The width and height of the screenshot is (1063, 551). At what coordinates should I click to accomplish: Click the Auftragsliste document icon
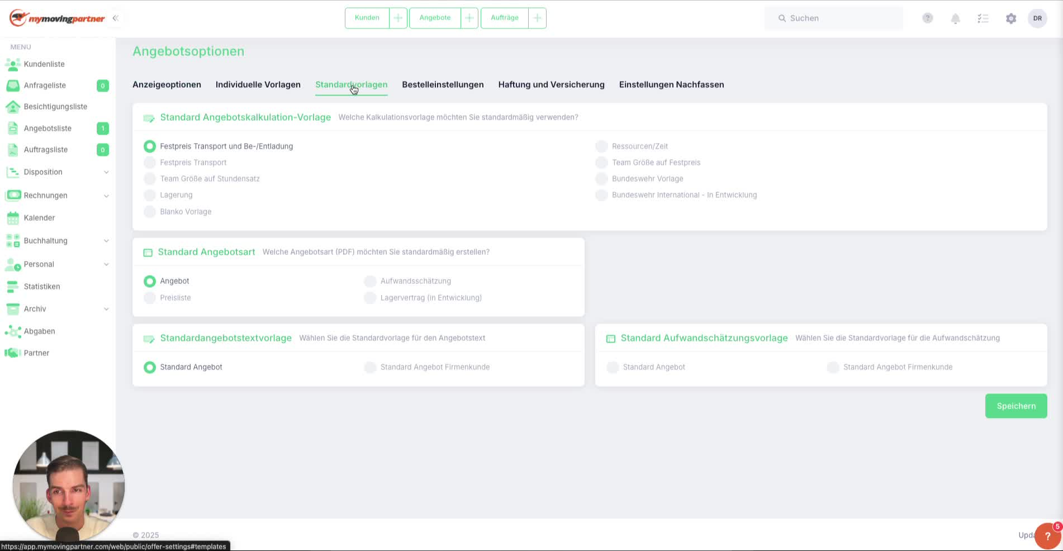[x=13, y=150]
